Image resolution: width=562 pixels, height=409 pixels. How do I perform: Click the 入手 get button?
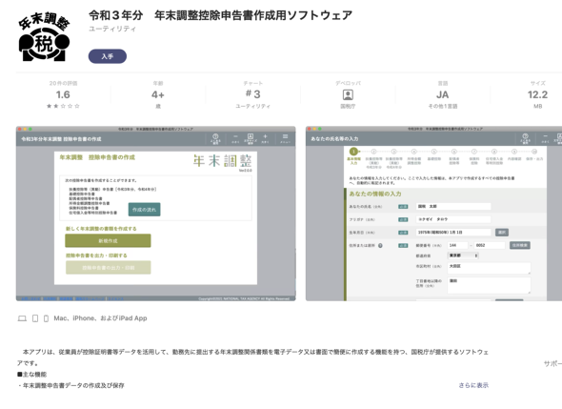point(108,56)
